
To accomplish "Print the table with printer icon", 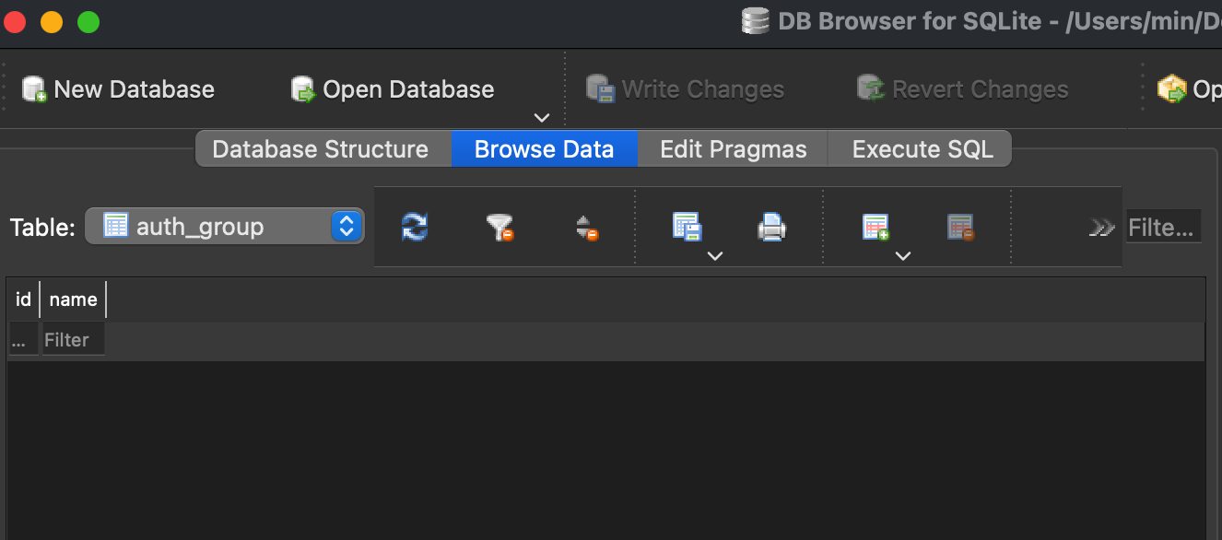I will click(x=771, y=227).
